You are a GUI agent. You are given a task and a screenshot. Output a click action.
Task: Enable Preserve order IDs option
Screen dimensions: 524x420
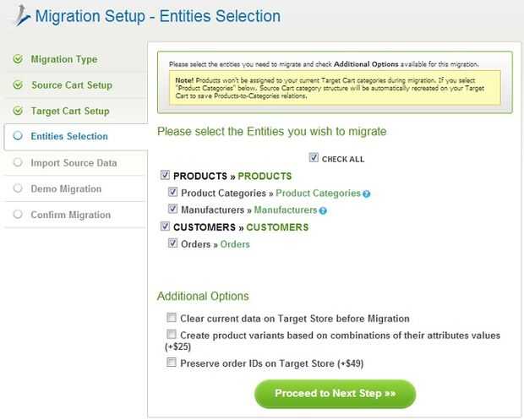pyautogui.click(x=172, y=363)
